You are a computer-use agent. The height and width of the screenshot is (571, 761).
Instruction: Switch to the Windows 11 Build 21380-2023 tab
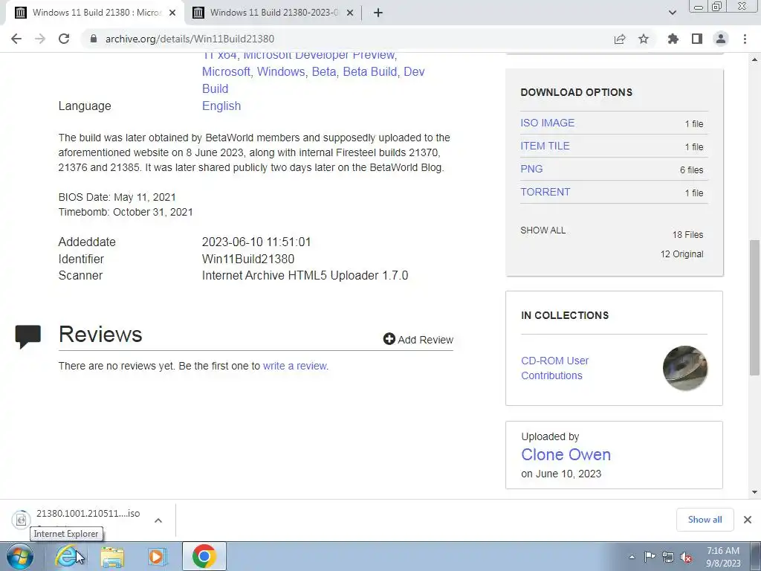(x=273, y=13)
